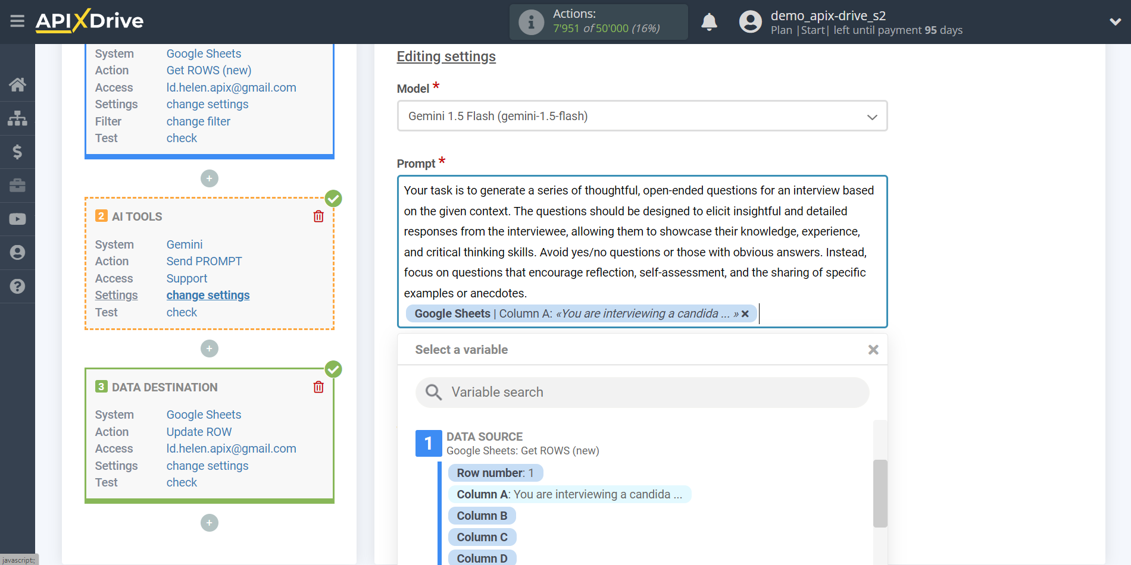
Task: Click the demo_apix-drive_s2 username
Action: [x=828, y=15]
